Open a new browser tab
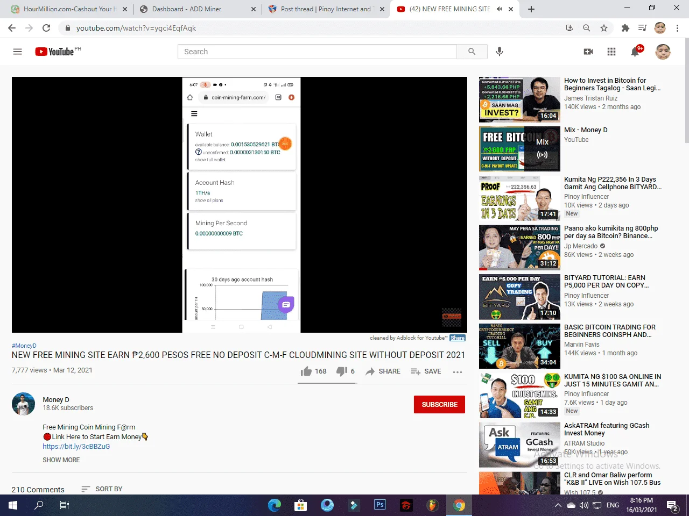 (531, 9)
